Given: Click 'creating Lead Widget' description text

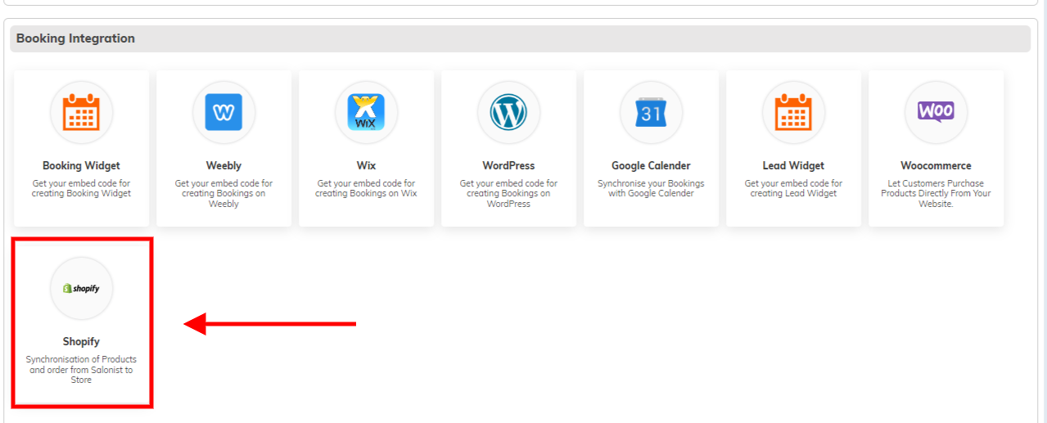Looking at the screenshot, I should pos(793,188).
